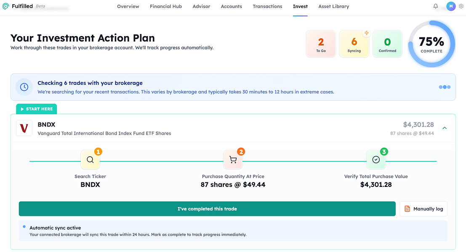Select the Invest tab
The image size is (466, 252).
pyautogui.click(x=300, y=7)
